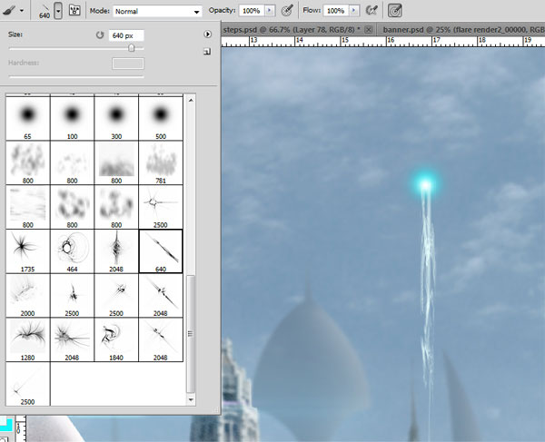545x442 pixels.
Task: Open the Mode Normal dropdown
Action: [x=157, y=12]
